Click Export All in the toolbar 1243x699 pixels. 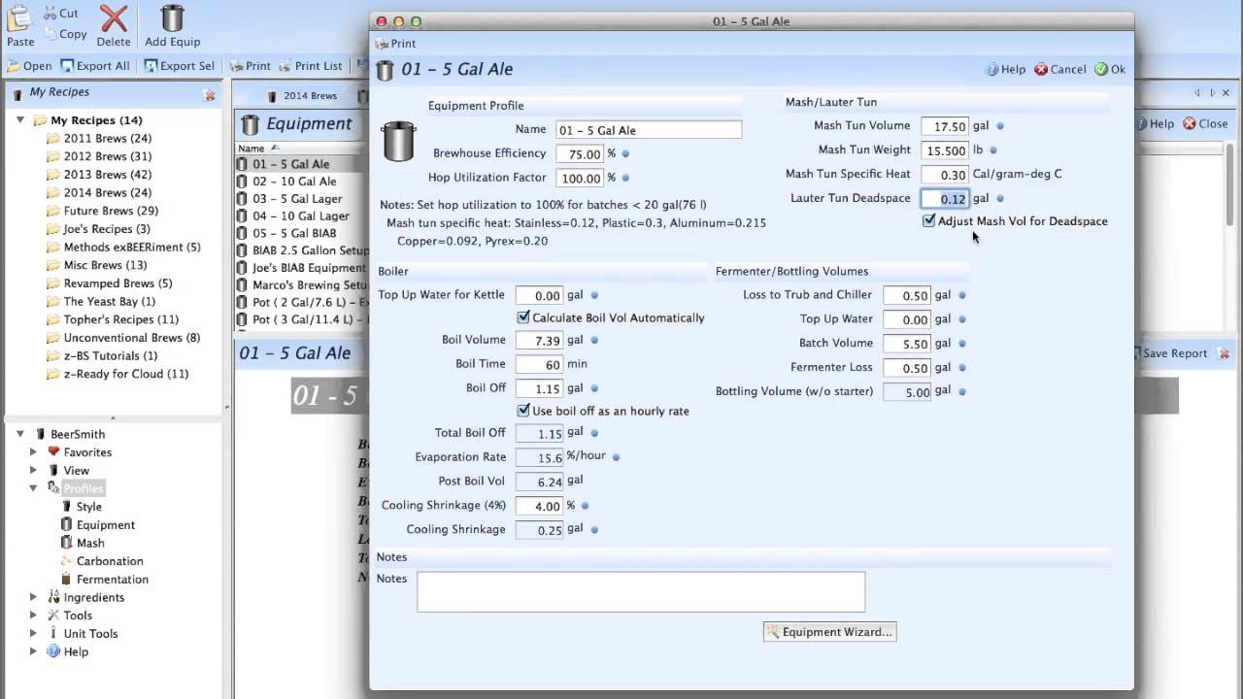(95, 66)
